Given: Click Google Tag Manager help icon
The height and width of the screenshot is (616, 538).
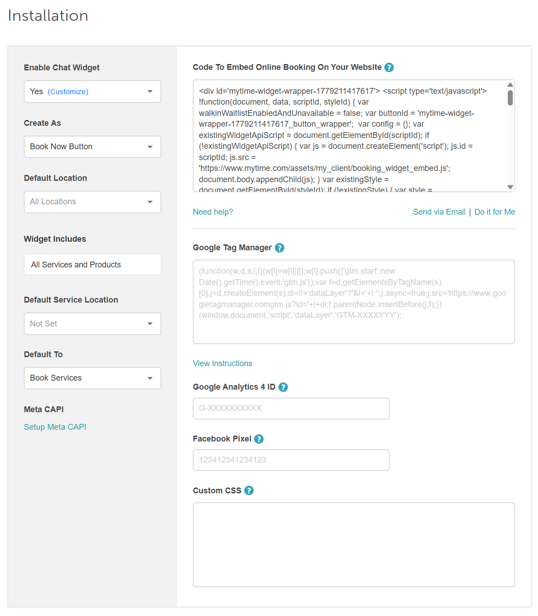Looking at the screenshot, I should pos(279,248).
